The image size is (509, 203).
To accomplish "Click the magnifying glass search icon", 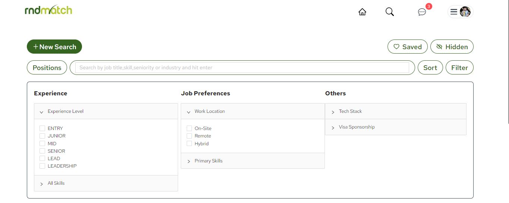I will (390, 12).
